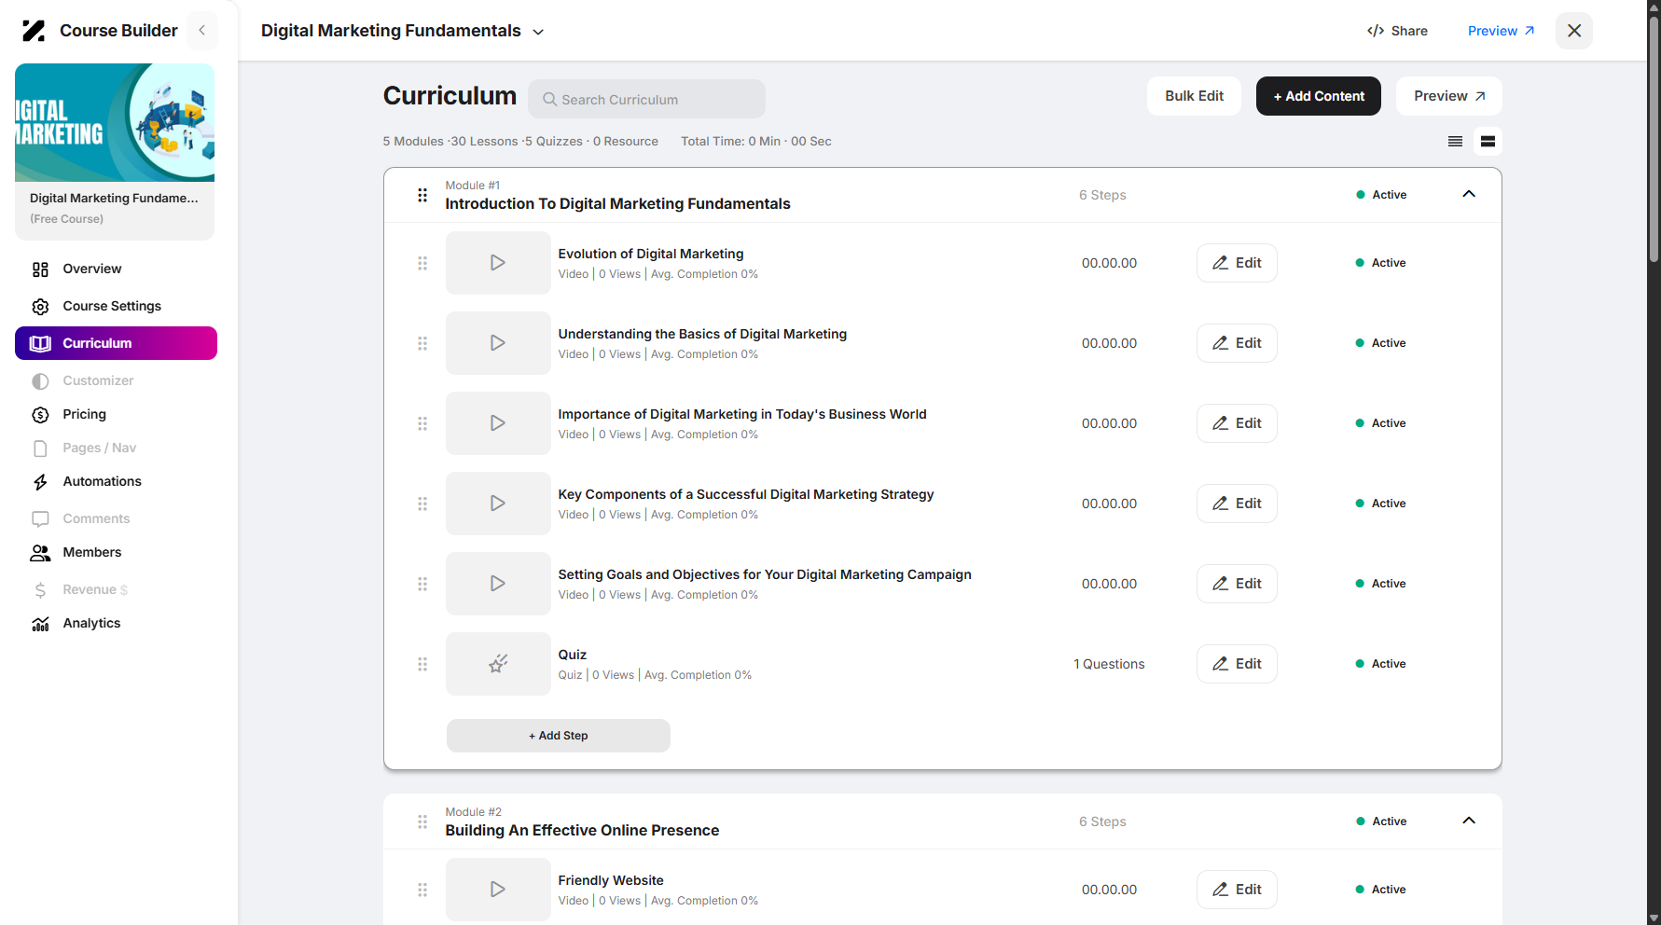Image resolution: width=1661 pixels, height=925 pixels.
Task: Click the Course Builder logo icon
Action: click(34, 31)
